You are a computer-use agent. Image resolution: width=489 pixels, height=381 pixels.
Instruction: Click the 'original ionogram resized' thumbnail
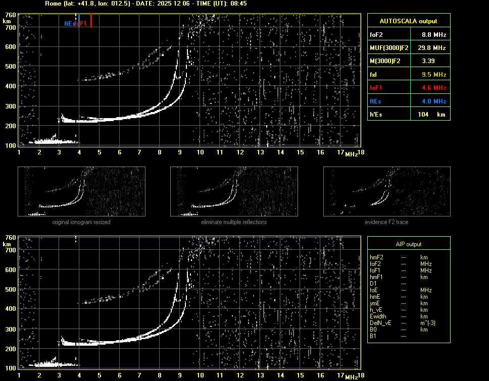[81, 191]
